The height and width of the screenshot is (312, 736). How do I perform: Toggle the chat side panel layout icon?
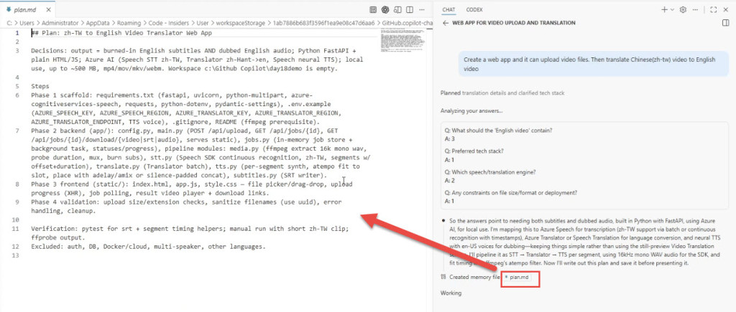[726, 23]
